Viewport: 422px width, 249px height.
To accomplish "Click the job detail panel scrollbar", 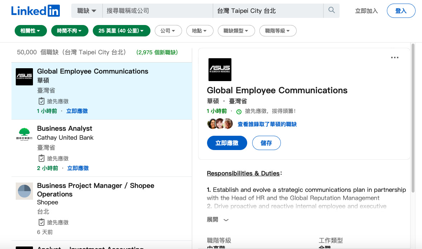I will click(413, 118).
